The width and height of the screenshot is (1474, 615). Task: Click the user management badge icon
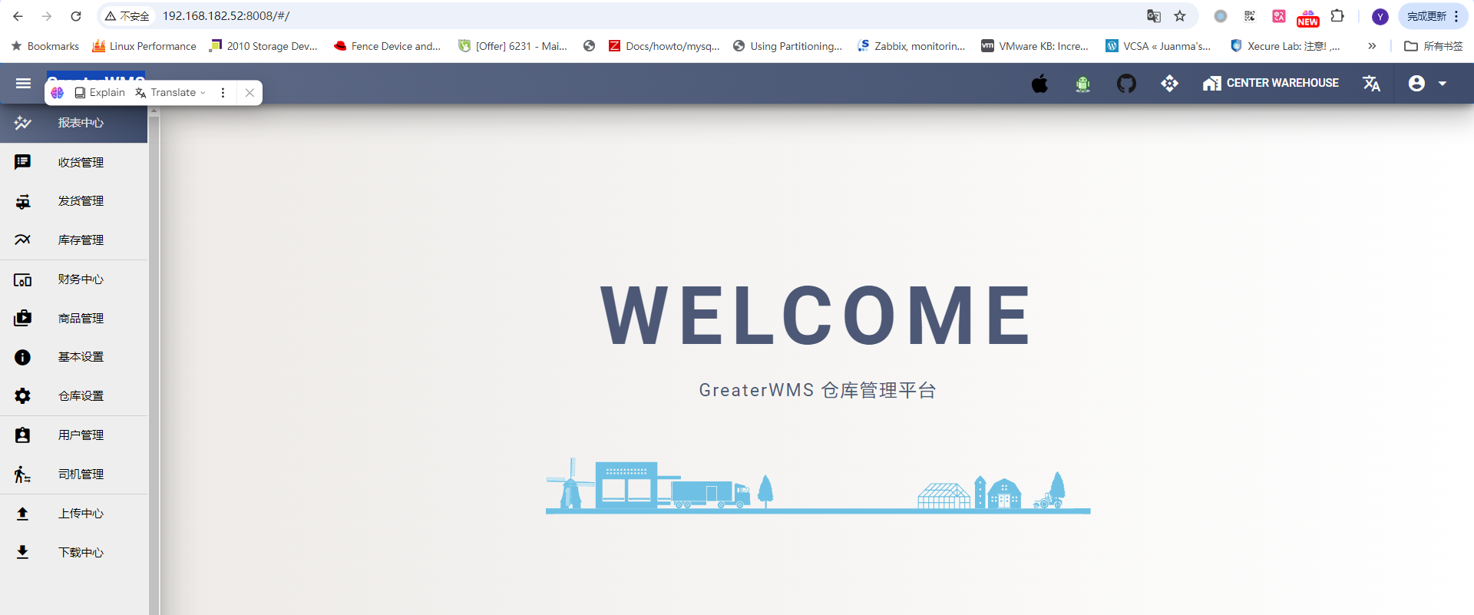22,435
